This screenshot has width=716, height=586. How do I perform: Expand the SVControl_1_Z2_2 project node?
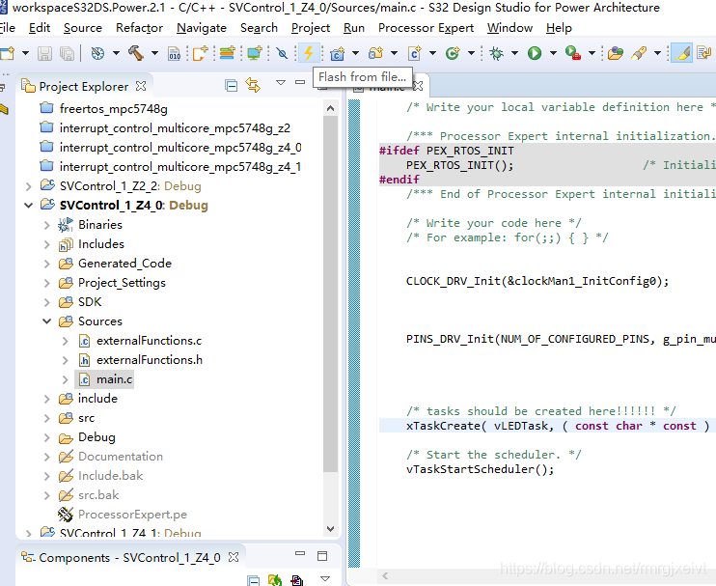[x=29, y=186]
